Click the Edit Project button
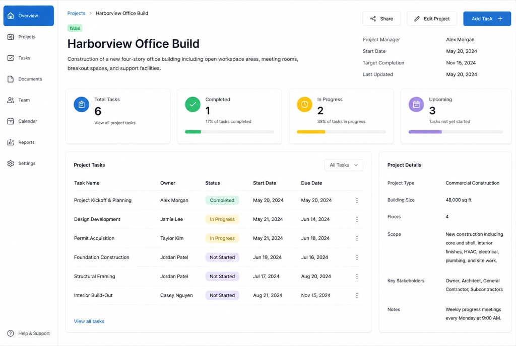The width and height of the screenshot is (516, 346). (x=432, y=19)
